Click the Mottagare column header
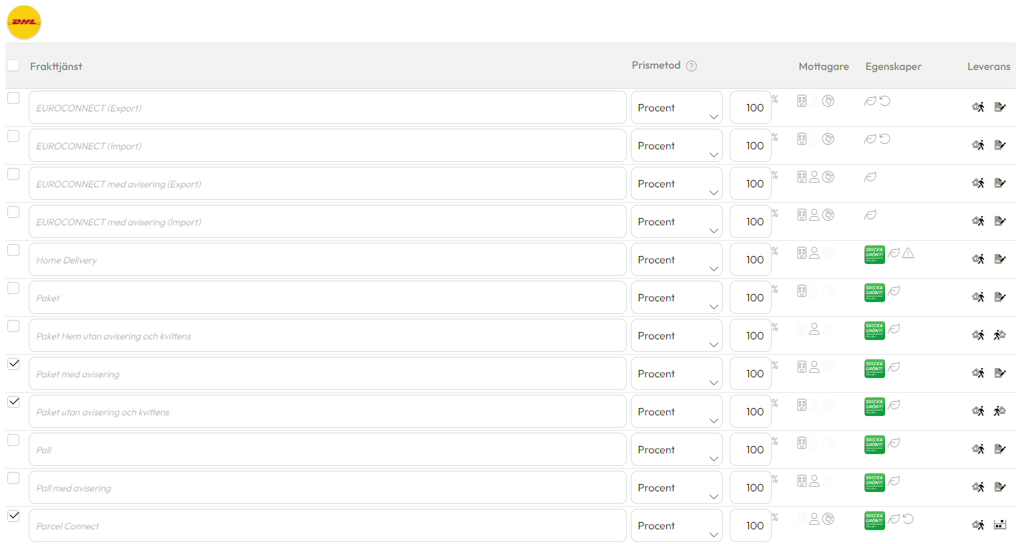Screen dimensions: 1024x544 click(824, 67)
